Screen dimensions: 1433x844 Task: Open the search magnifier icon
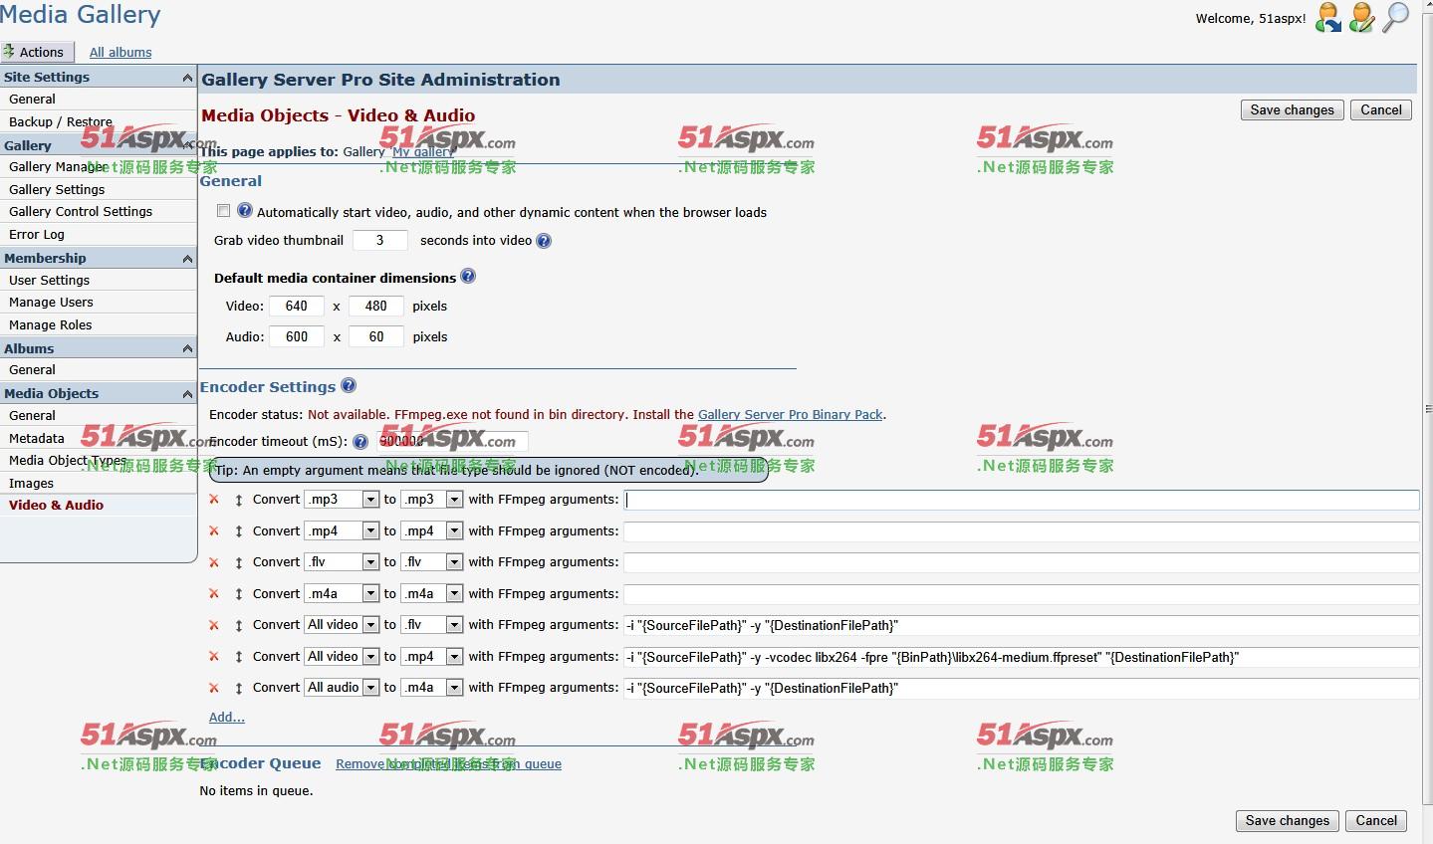(x=1396, y=17)
